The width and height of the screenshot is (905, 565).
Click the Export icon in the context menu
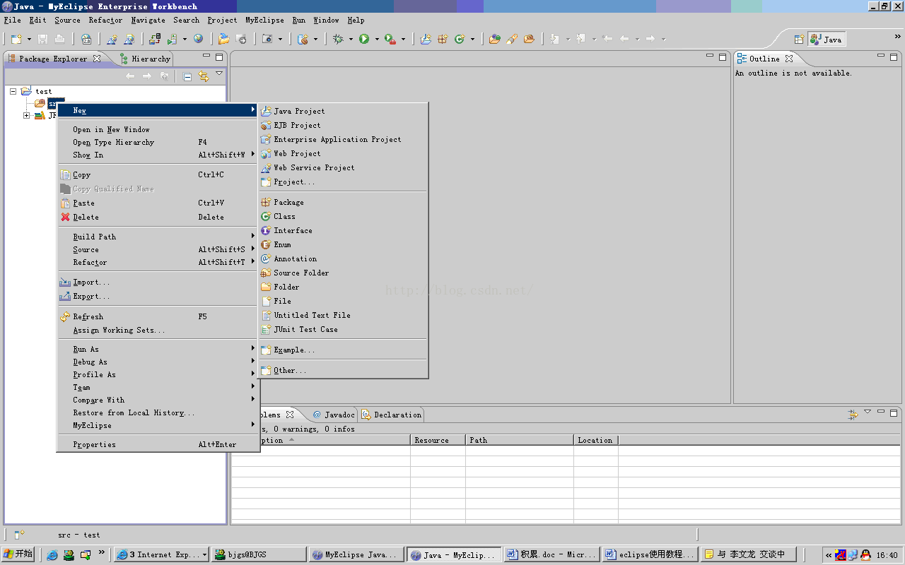[66, 296]
